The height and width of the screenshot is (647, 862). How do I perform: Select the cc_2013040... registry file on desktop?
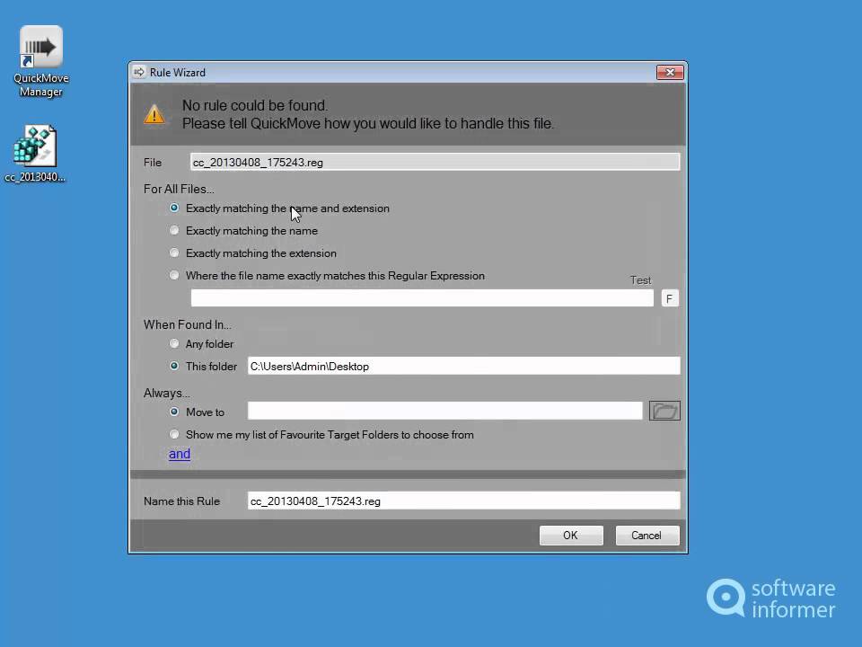(x=35, y=154)
